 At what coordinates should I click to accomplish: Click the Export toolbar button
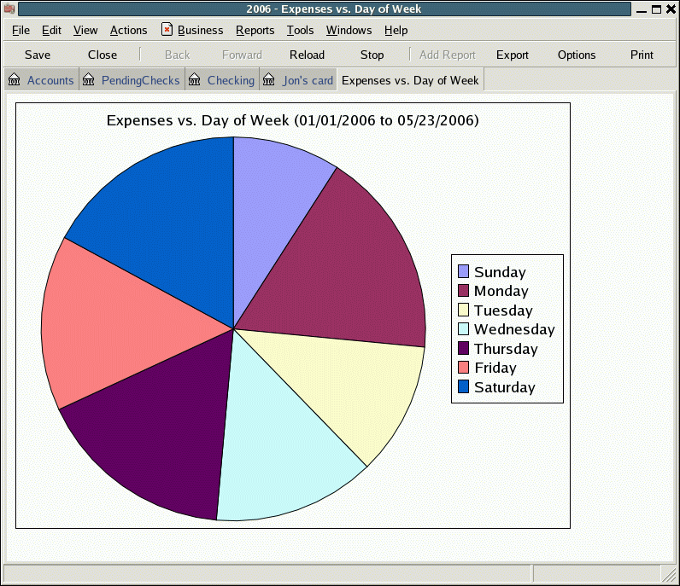[x=513, y=55]
